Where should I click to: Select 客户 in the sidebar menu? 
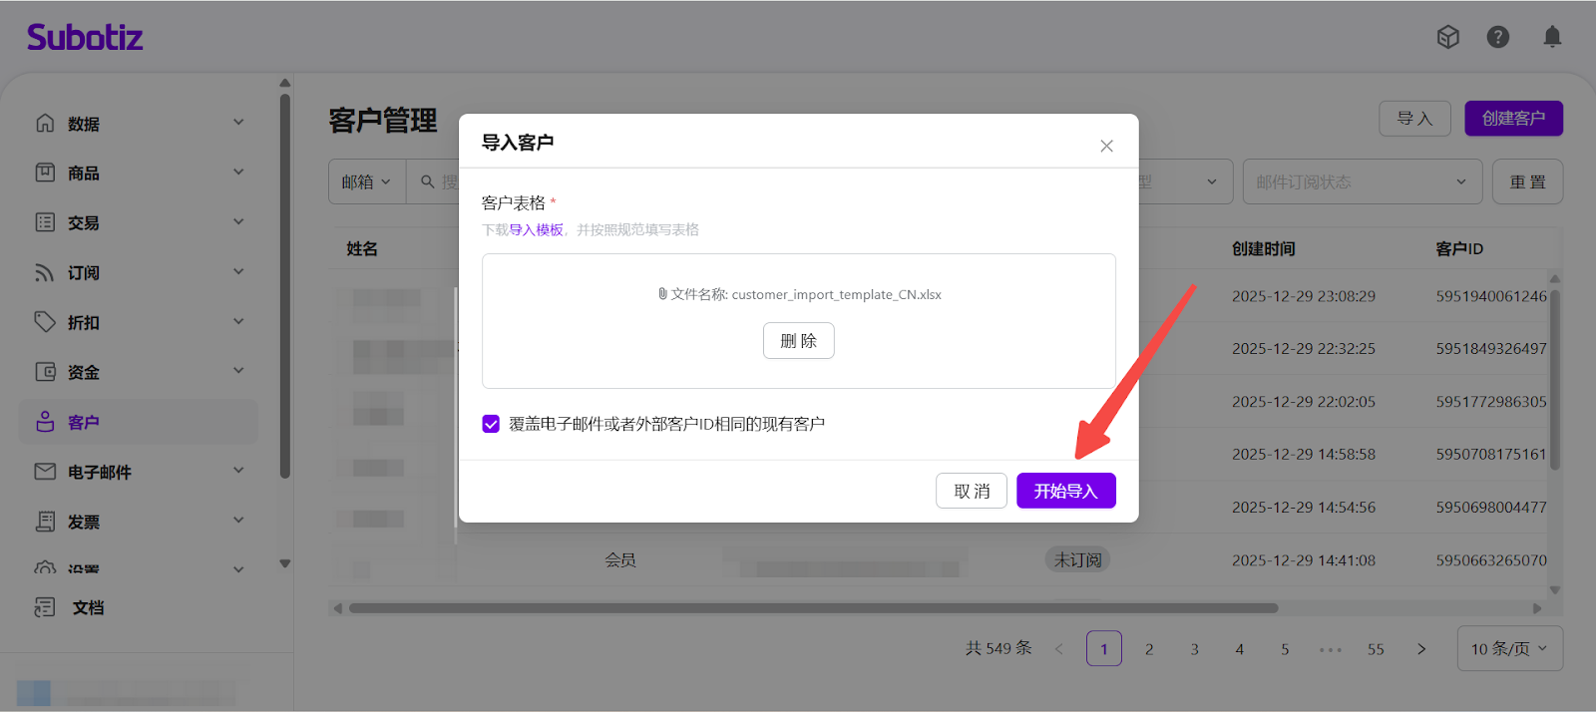(x=84, y=422)
